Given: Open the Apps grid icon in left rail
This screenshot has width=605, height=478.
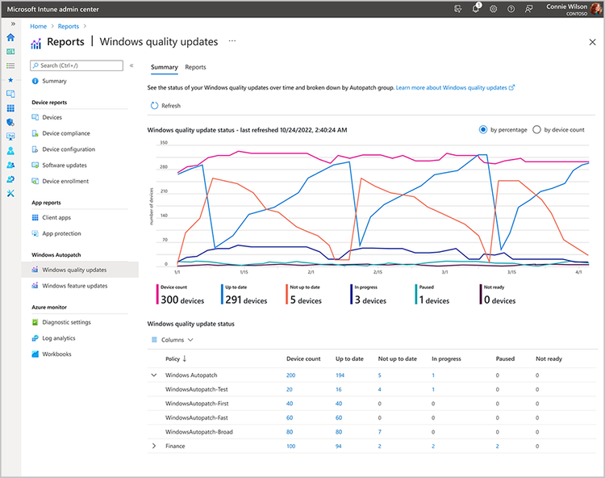Looking at the screenshot, I should (10, 108).
